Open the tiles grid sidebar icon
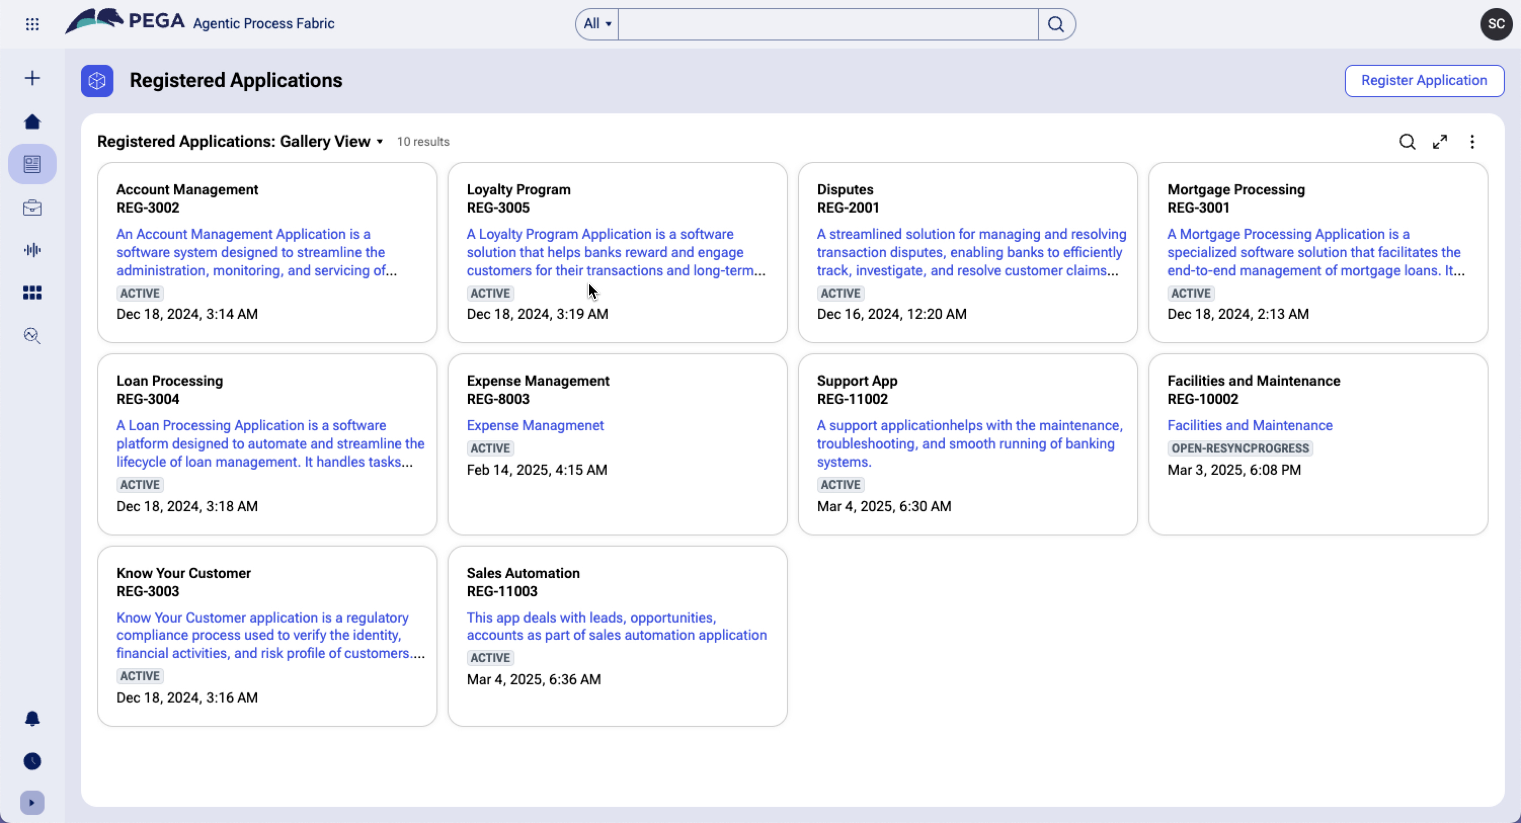This screenshot has height=823, width=1521. (x=32, y=293)
